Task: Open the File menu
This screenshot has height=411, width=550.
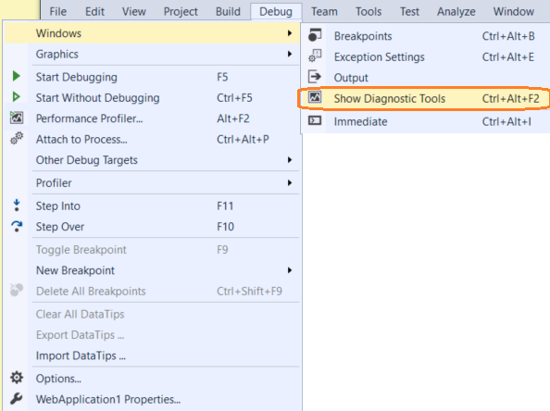Action: (58, 12)
